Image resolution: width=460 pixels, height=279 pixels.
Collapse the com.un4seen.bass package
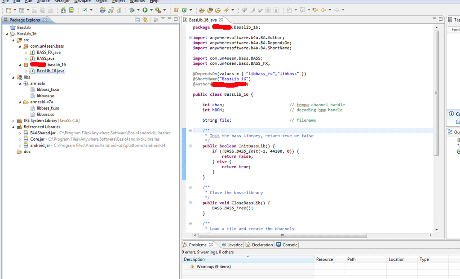20,46
